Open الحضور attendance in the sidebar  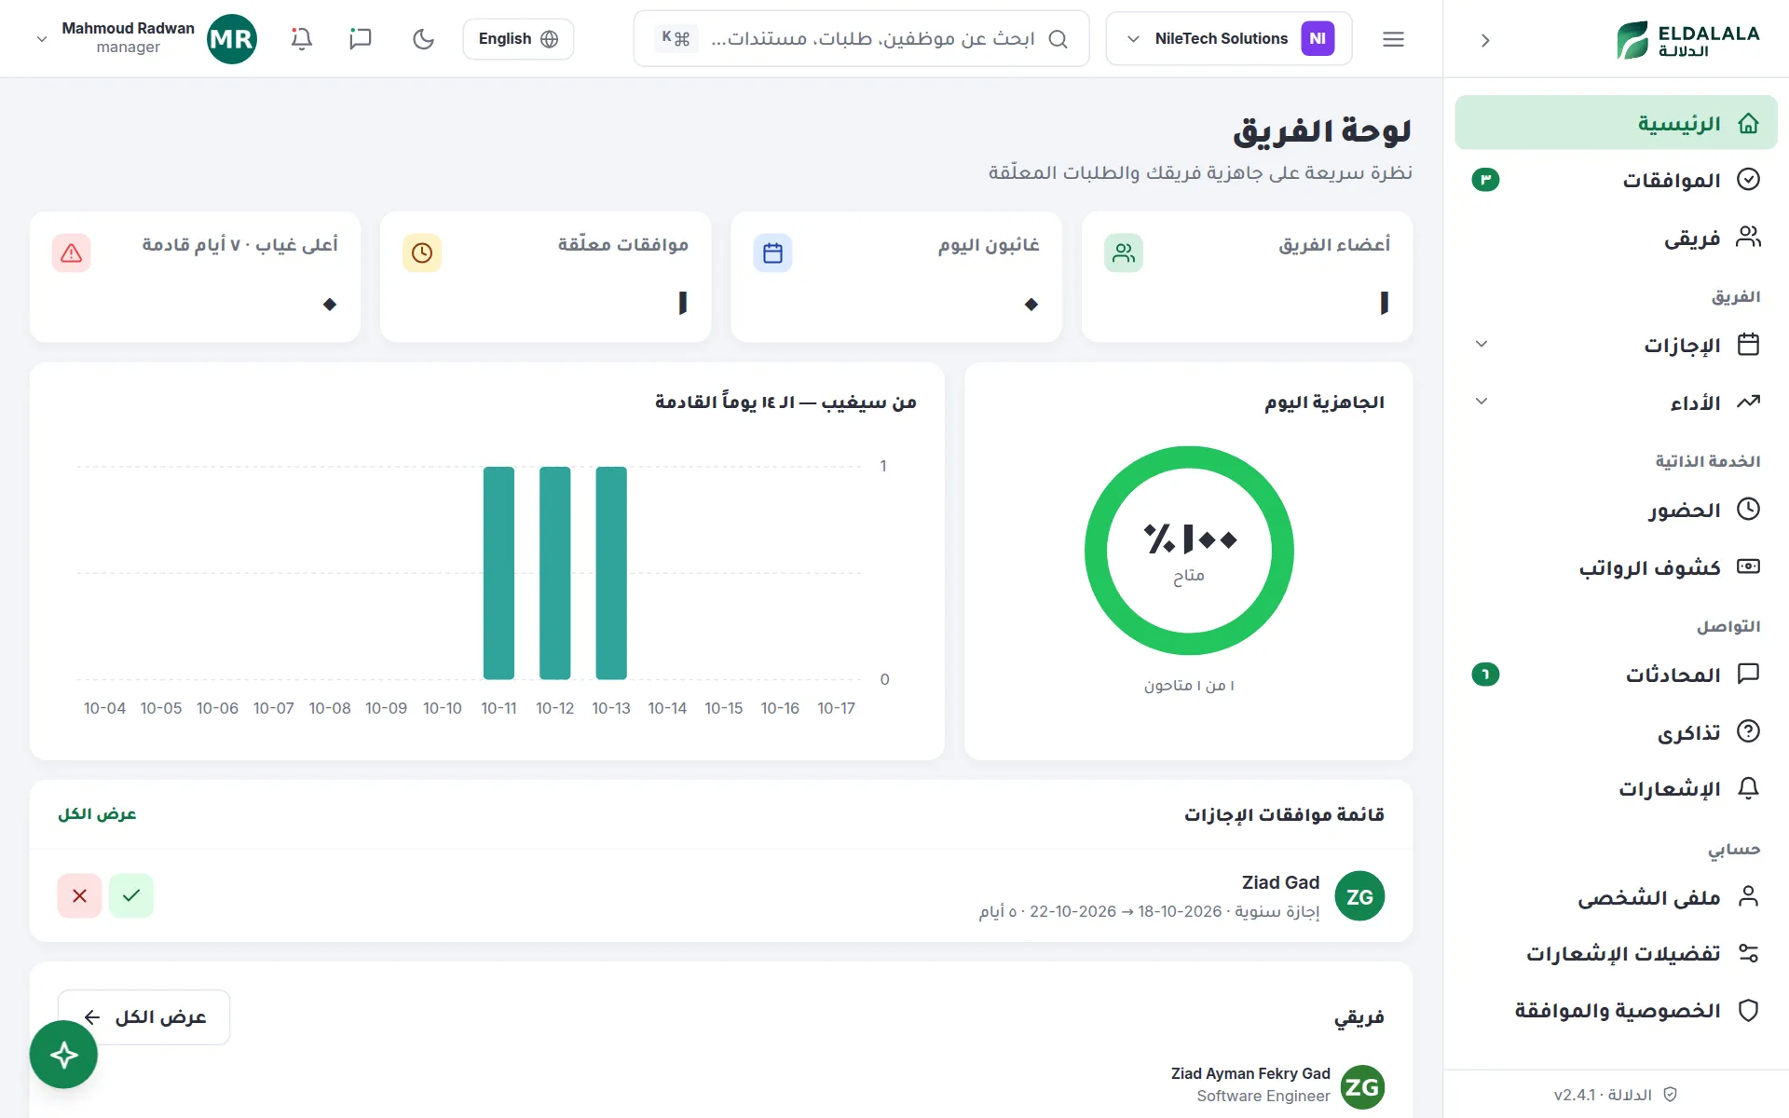point(1616,510)
